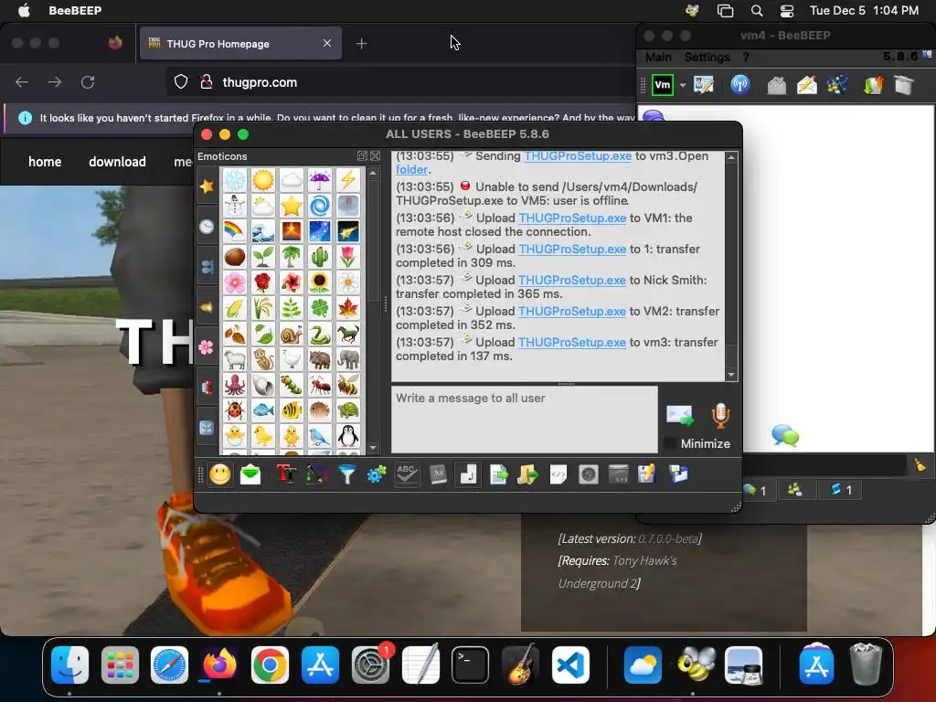This screenshot has height=702, width=936.
Task: Open the THUGProSetup.exe link in Sending to vm3 line
Action: pyautogui.click(x=578, y=155)
